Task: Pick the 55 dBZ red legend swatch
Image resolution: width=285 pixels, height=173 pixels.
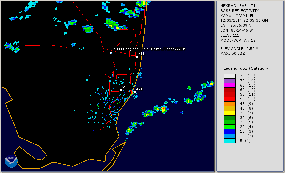Action: [x=229, y=95]
